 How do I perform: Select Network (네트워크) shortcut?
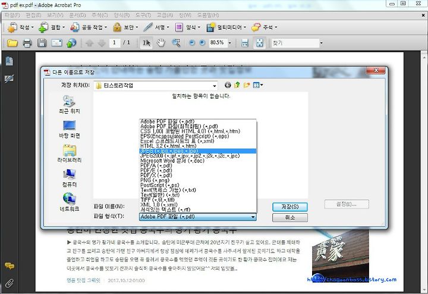[x=70, y=203]
